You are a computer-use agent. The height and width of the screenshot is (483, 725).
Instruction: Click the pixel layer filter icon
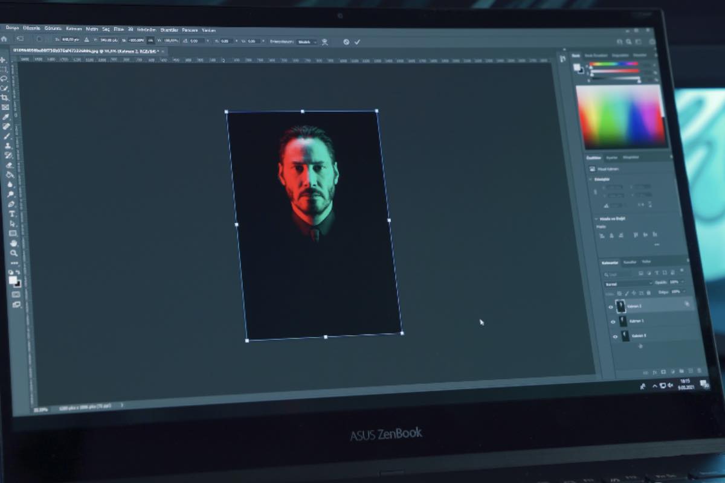click(x=640, y=273)
